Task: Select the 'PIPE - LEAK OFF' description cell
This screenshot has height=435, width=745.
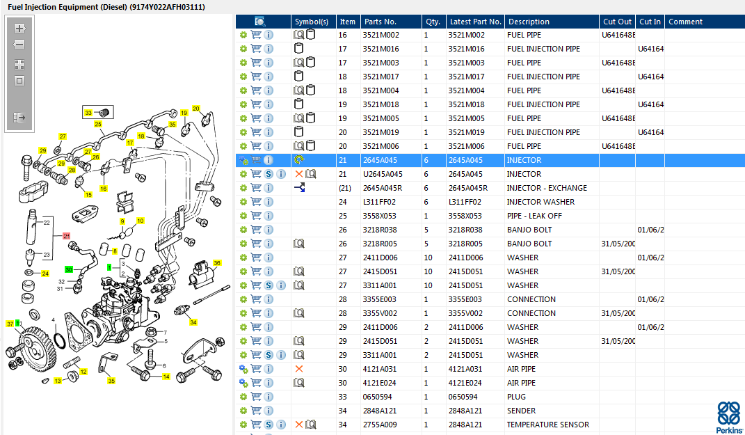Action: 552,216
